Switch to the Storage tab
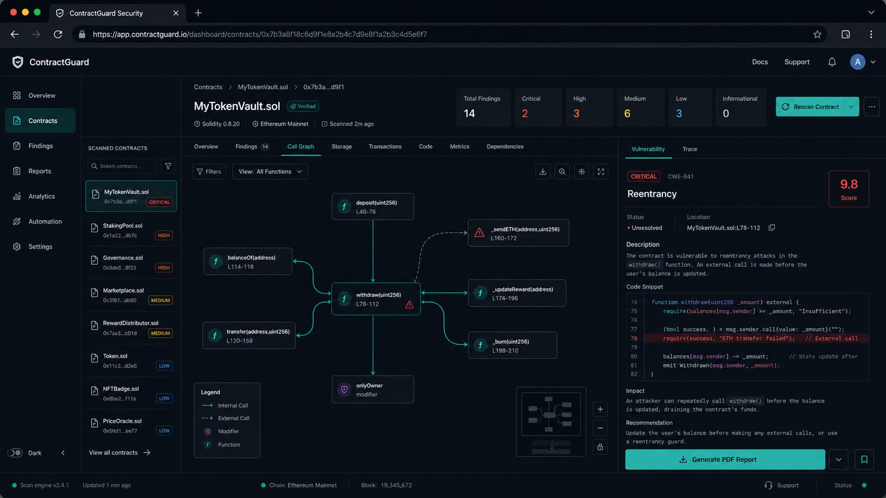 click(x=342, y=147)
